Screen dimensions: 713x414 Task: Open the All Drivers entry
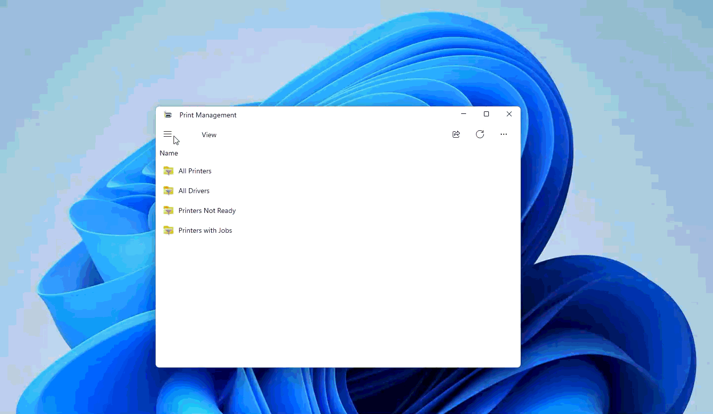194,191
